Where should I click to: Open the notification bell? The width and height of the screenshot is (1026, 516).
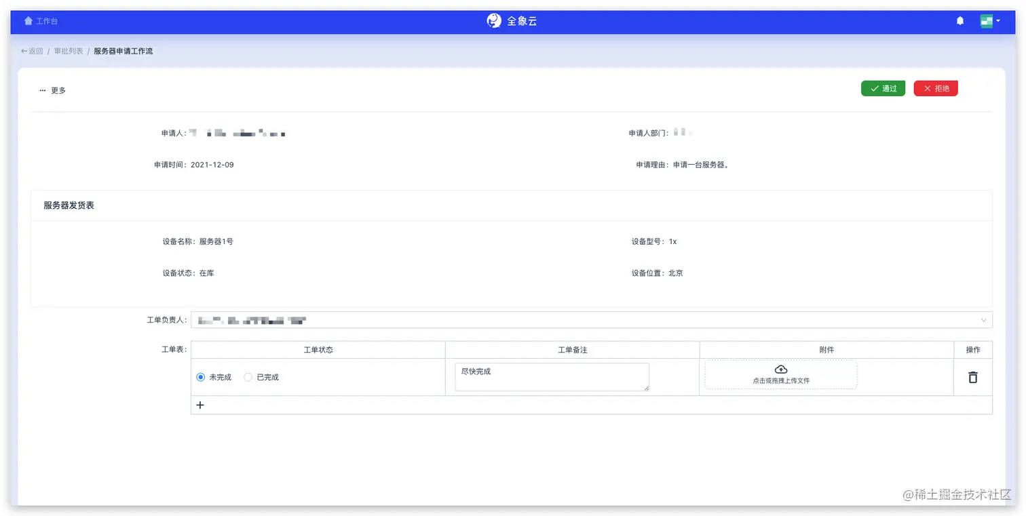[x=960, y=21]
